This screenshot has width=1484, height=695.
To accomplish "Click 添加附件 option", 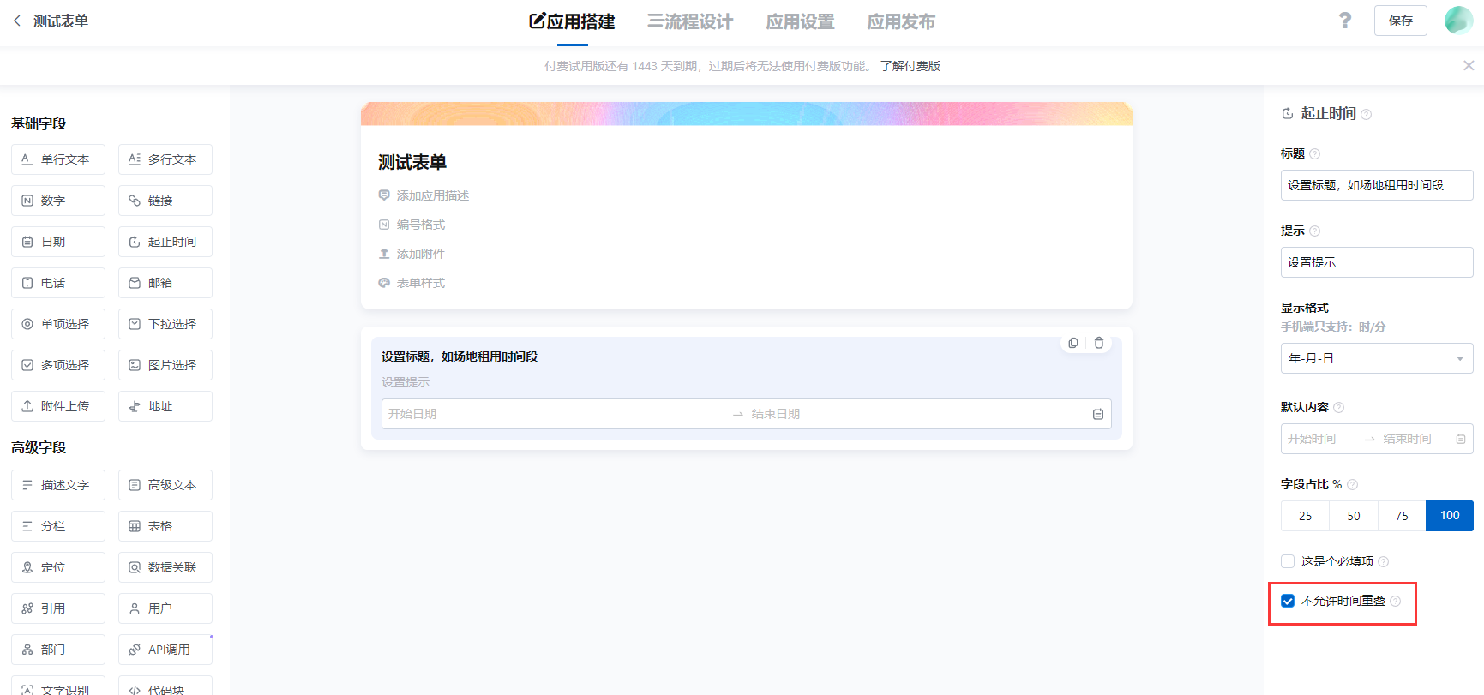I will pyautogui.click(x=421, y=254).
